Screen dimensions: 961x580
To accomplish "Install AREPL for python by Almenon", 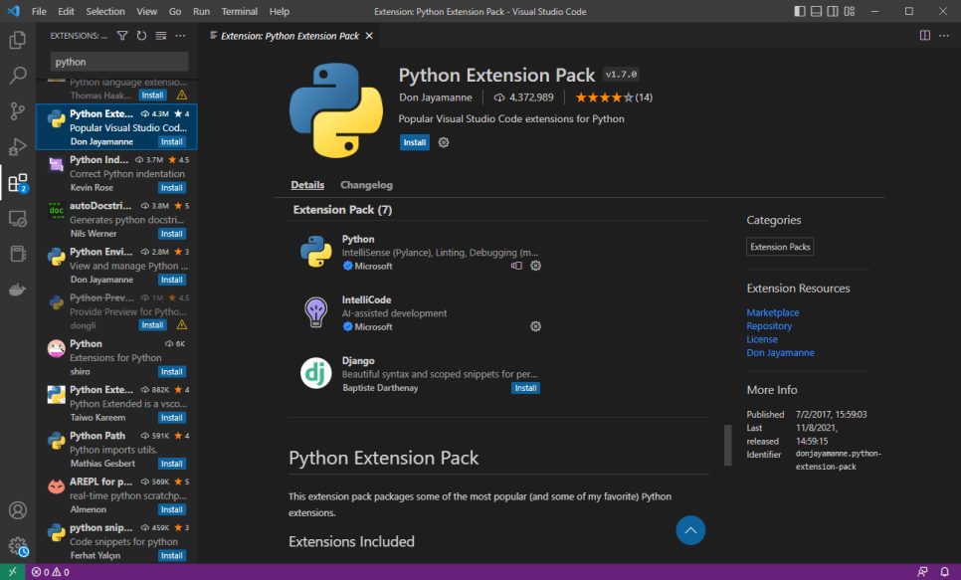I will tap(171, 510).
